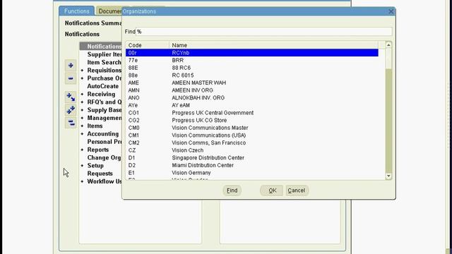Image resolution: width=452 pixels, height=254 pixels.
Task: Select Vision Comms, San Francisco row
Action: [x=252, y=143]
